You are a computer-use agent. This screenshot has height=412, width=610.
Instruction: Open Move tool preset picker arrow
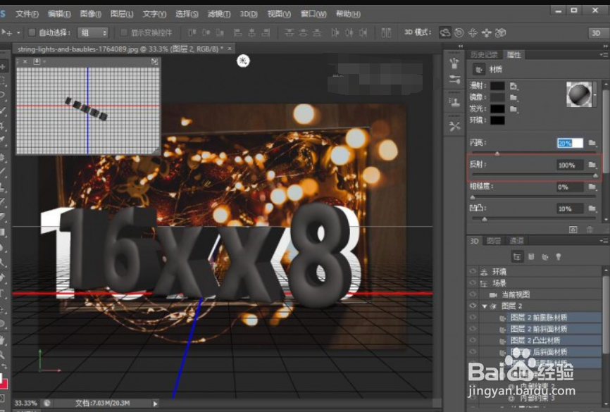(18, 32)
